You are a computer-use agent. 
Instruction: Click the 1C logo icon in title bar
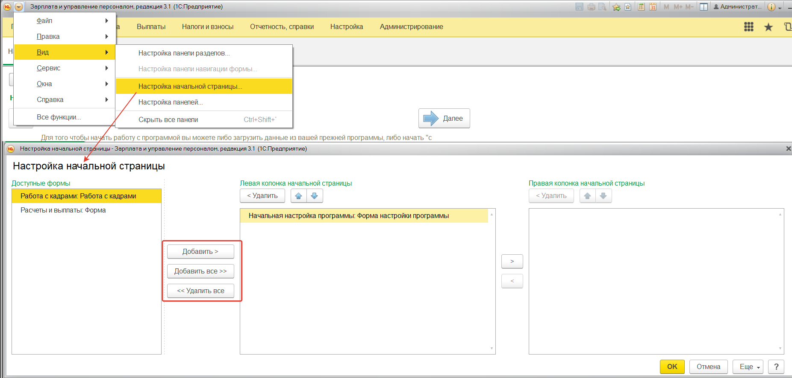pos(7,7)
